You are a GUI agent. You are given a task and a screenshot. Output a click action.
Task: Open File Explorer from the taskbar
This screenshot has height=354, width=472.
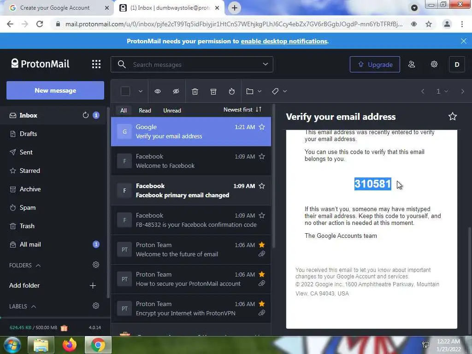coord(41,345)
